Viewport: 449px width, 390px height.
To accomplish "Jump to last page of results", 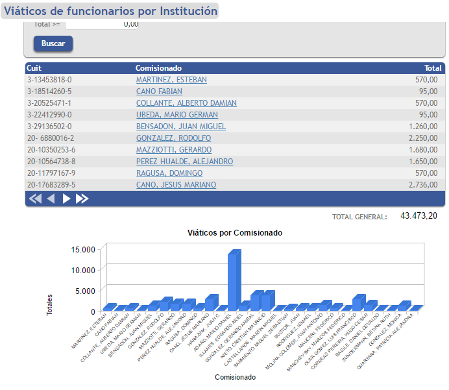I will (82, 199).
